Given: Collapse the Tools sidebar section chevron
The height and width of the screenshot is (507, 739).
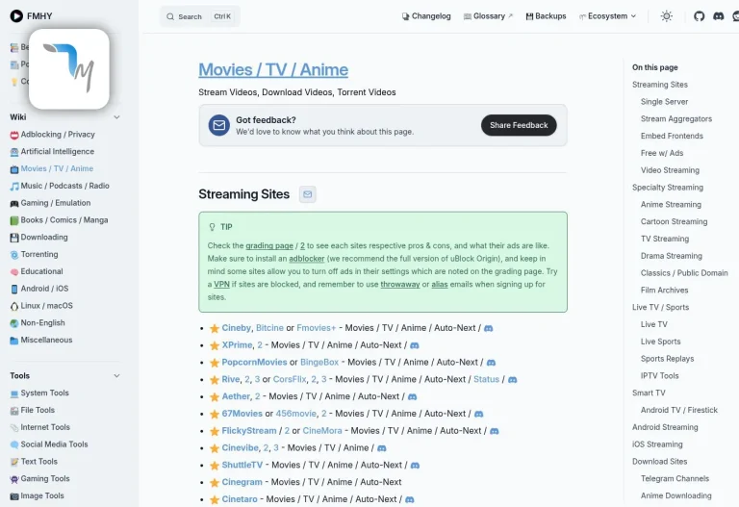Looking at the screenshot, I should pos(116,376).
